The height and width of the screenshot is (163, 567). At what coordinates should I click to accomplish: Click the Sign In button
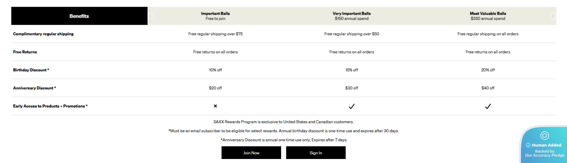click(x=316, y=153)
